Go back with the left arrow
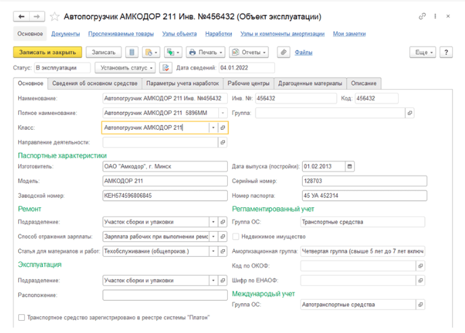This screenshot has height=333, width=465. pyautogui.click(x=22, y=17)
